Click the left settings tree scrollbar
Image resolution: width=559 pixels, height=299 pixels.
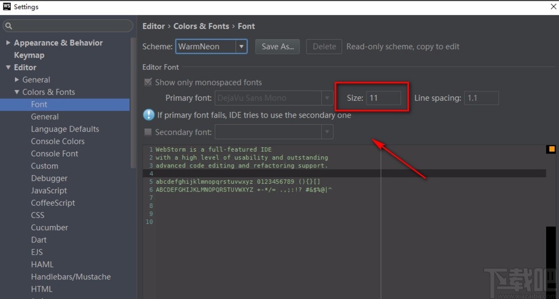click(133, 103)
